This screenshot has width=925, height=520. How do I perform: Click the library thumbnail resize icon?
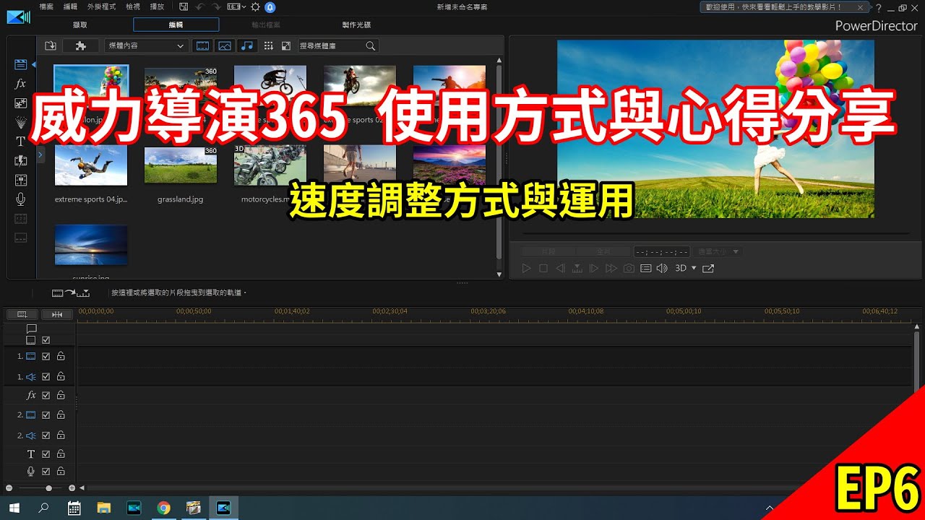pyautogui.click(x=286, y=45)
